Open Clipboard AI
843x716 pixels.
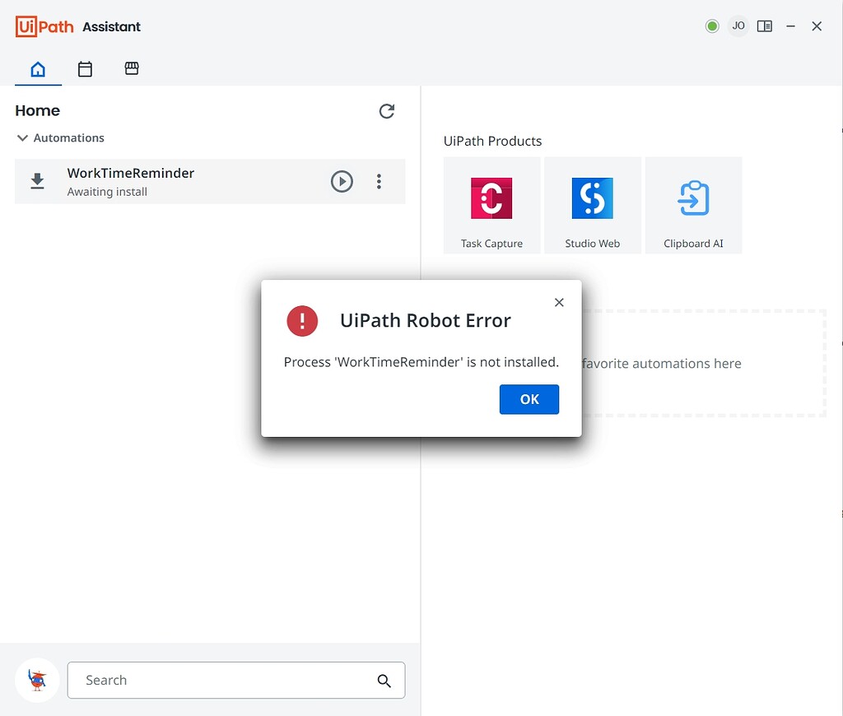point(693,204)
